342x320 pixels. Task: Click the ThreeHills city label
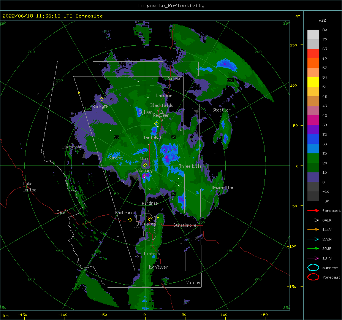pyautogui.click(x=191, y=166)
